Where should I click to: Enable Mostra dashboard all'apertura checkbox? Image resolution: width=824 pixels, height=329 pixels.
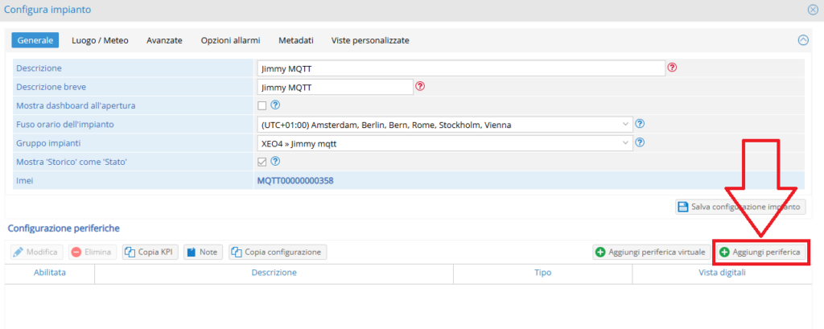coord(262,105)
